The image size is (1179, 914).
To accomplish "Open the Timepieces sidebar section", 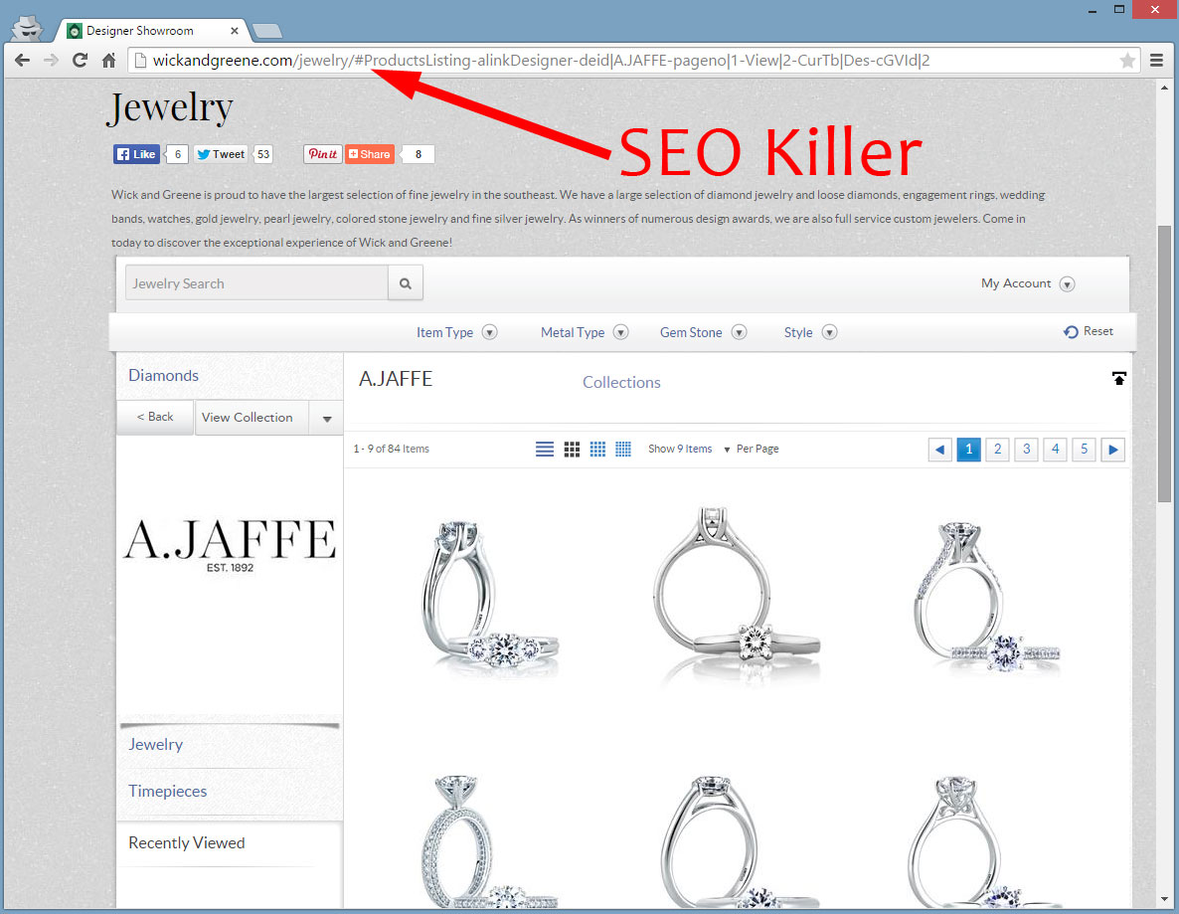I will click(x=168, y=791).
